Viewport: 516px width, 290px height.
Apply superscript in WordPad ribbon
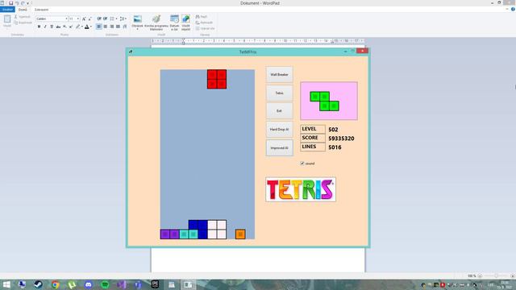(x=71, y=27)
